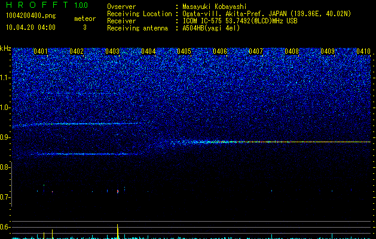376x239 pixels.
Task: Click the 1.0 kHz axis label
Action: coord(5,108)
